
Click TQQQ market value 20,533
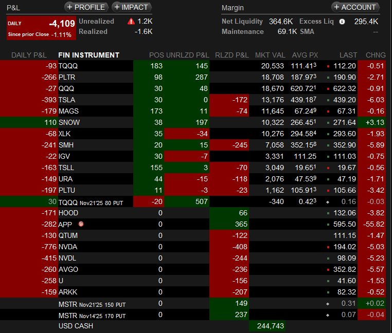[x=273, y=66]
